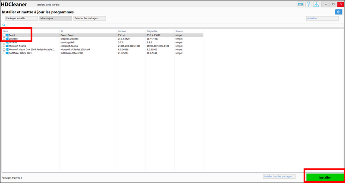The image size is (345, 183).
Task: Click version 25.1.4 for DeepL
Action: [122, 35]
